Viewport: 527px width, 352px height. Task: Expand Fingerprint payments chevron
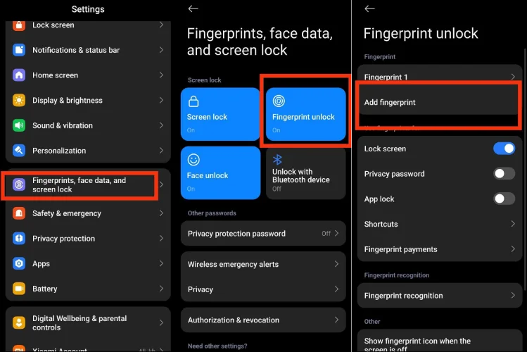tap(512, 249)
